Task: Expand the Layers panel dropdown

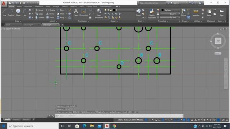Action: point(115,21)
